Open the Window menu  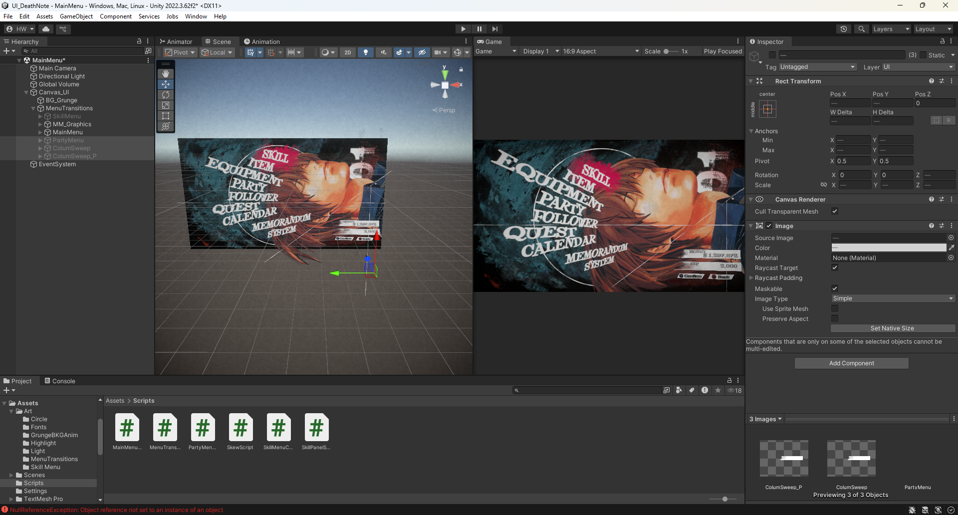click(x=196, y=16)
